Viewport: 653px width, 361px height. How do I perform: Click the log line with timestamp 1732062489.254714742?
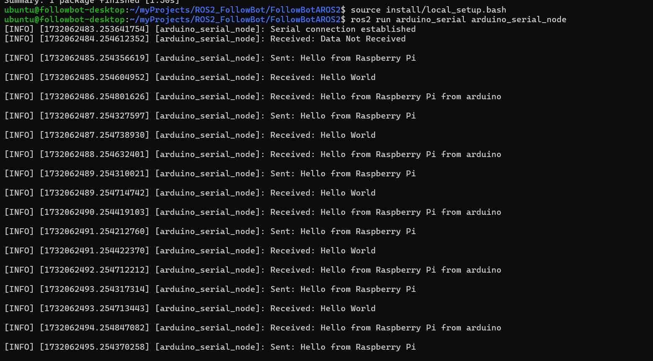pos(190,193)
